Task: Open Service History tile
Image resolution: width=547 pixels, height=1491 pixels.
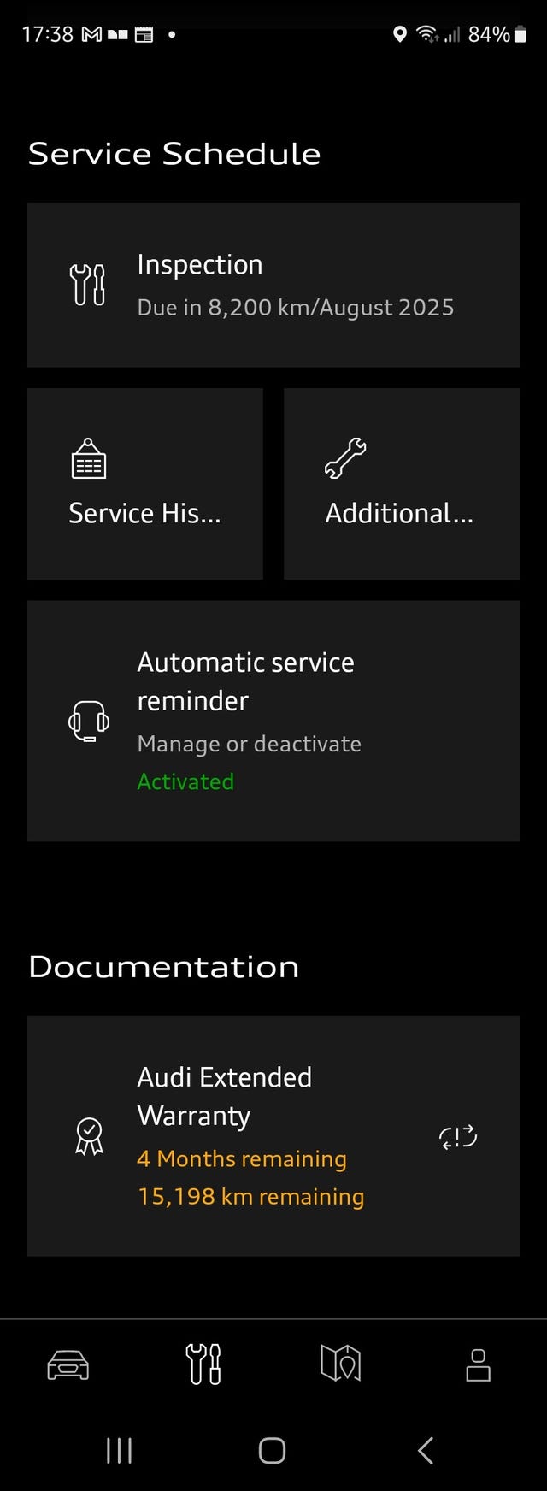Action: pos(145,484)
